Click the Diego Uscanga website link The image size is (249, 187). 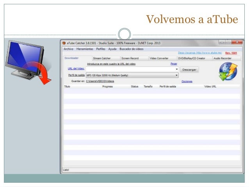tap(200, 53)
